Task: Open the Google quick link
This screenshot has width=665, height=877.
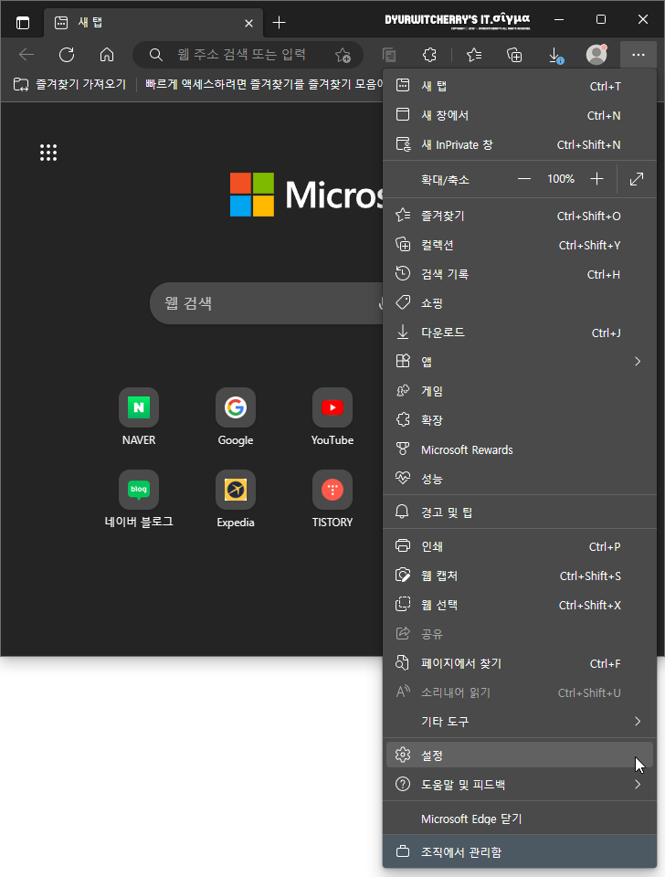Action: 236,417
